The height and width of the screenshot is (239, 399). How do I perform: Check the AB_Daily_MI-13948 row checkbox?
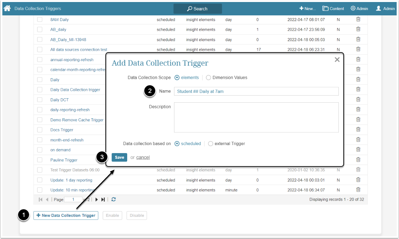click(x=40, y=40)
